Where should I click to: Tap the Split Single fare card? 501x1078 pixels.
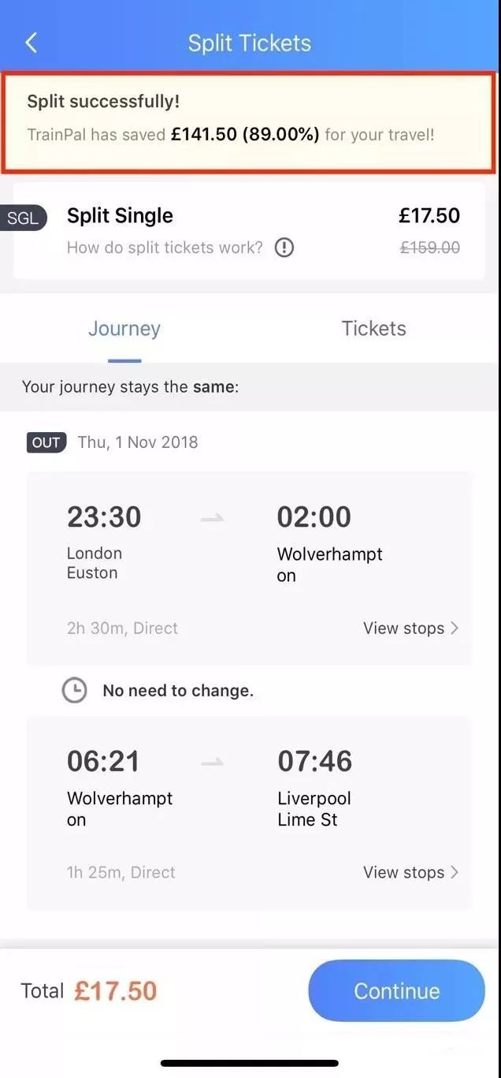250,231
